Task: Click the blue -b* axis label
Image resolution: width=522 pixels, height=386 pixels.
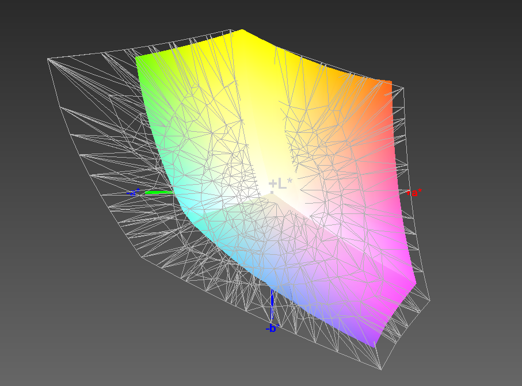Action: click(x=272, y=328)
